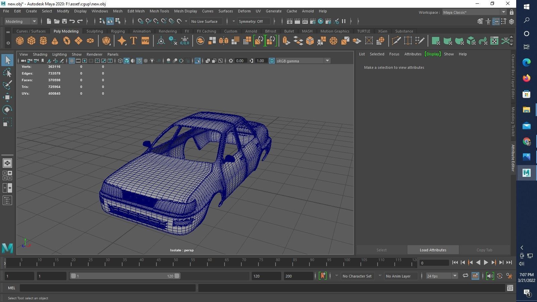
Task: Create a polygon sphere from the shelf
Action: 20,41
